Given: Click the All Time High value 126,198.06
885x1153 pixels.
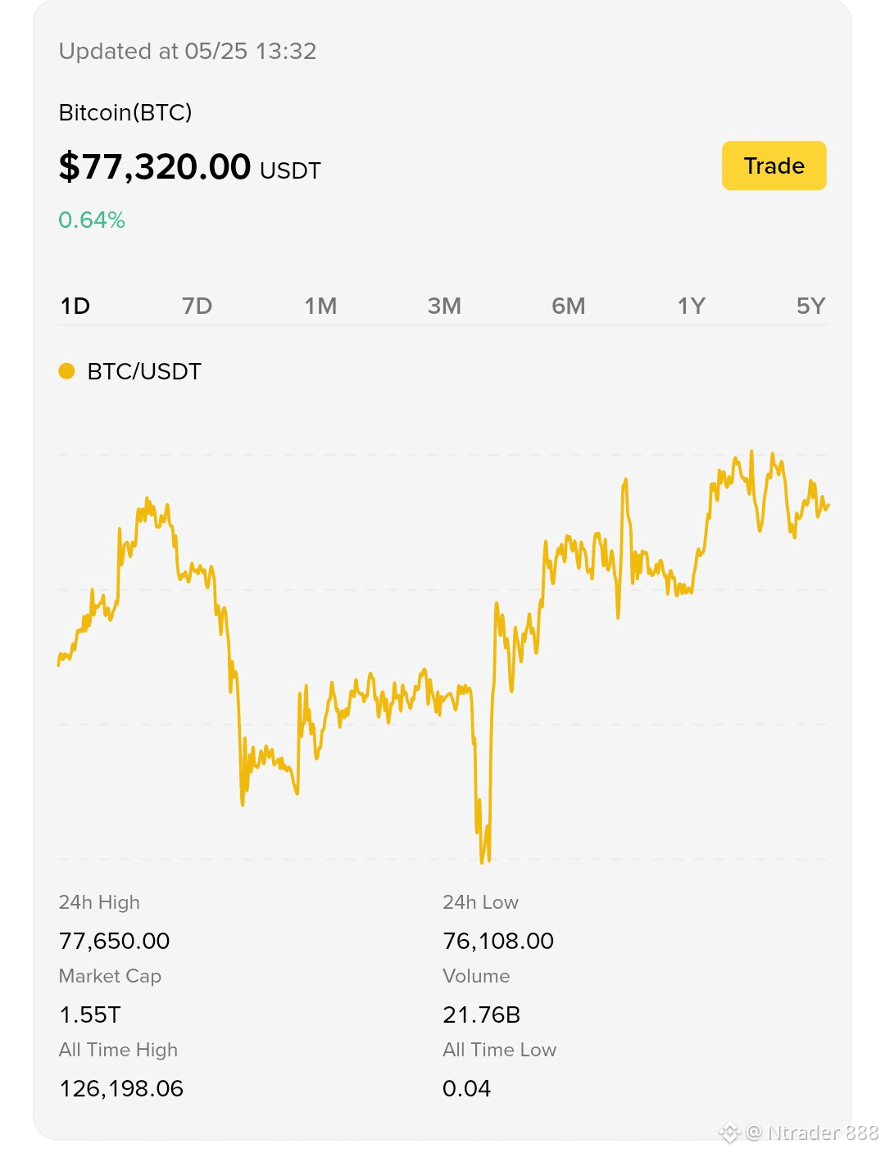Looking at the screenshot, I should coord(121,1088).
